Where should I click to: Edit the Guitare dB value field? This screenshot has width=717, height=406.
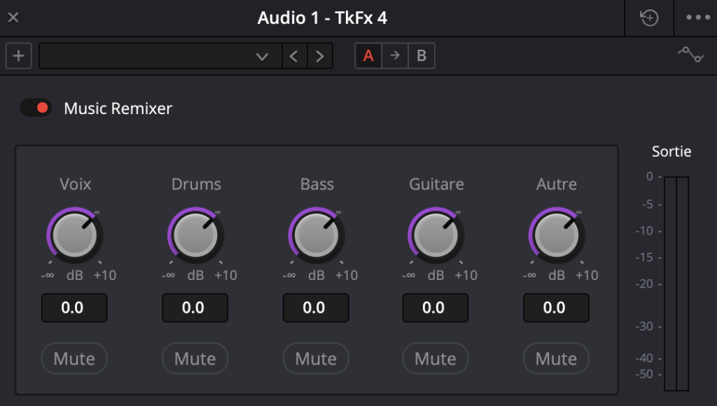(436, 308)
